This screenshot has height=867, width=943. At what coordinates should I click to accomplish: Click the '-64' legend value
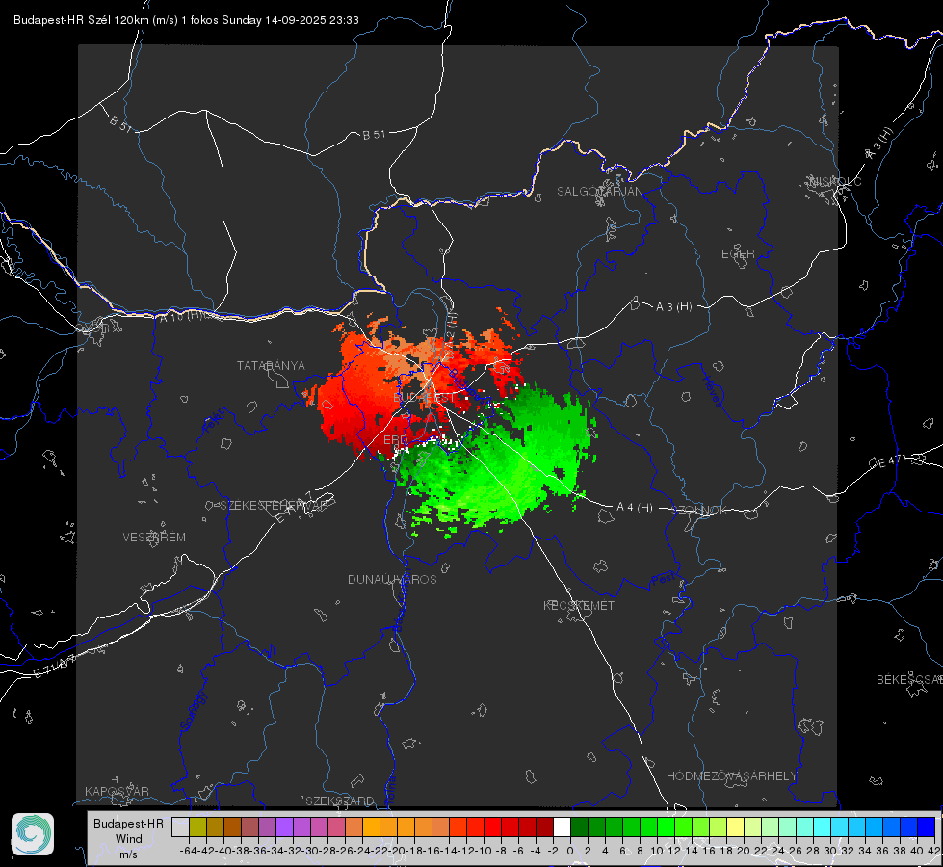pyautogui.click(x=189, y=851)
